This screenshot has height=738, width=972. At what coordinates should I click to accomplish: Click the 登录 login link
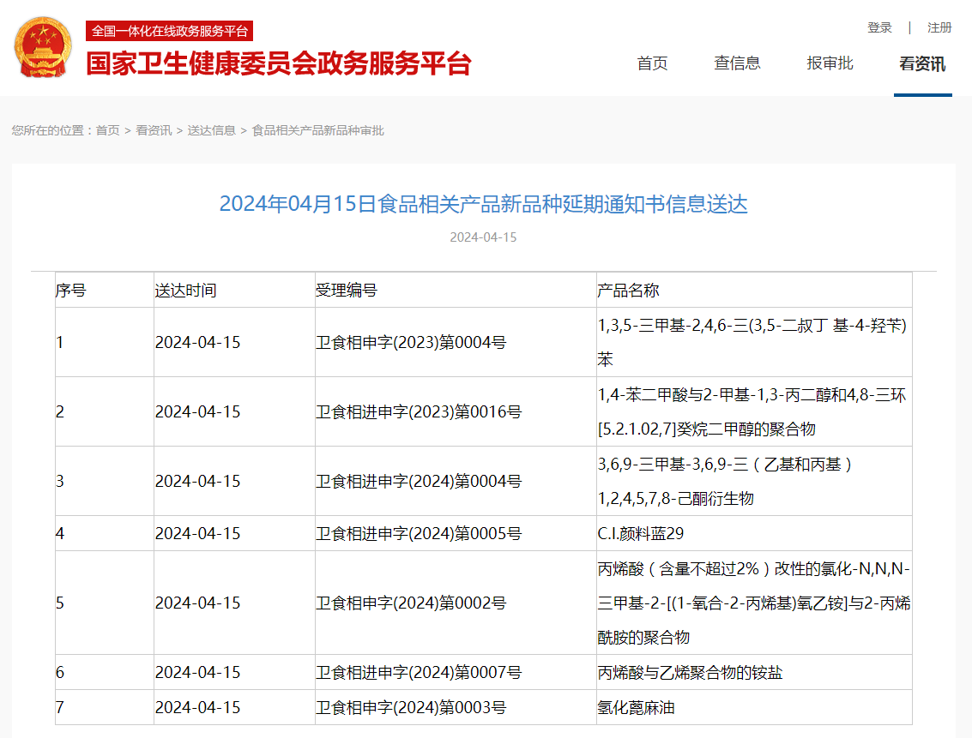(x=879, y=27)
